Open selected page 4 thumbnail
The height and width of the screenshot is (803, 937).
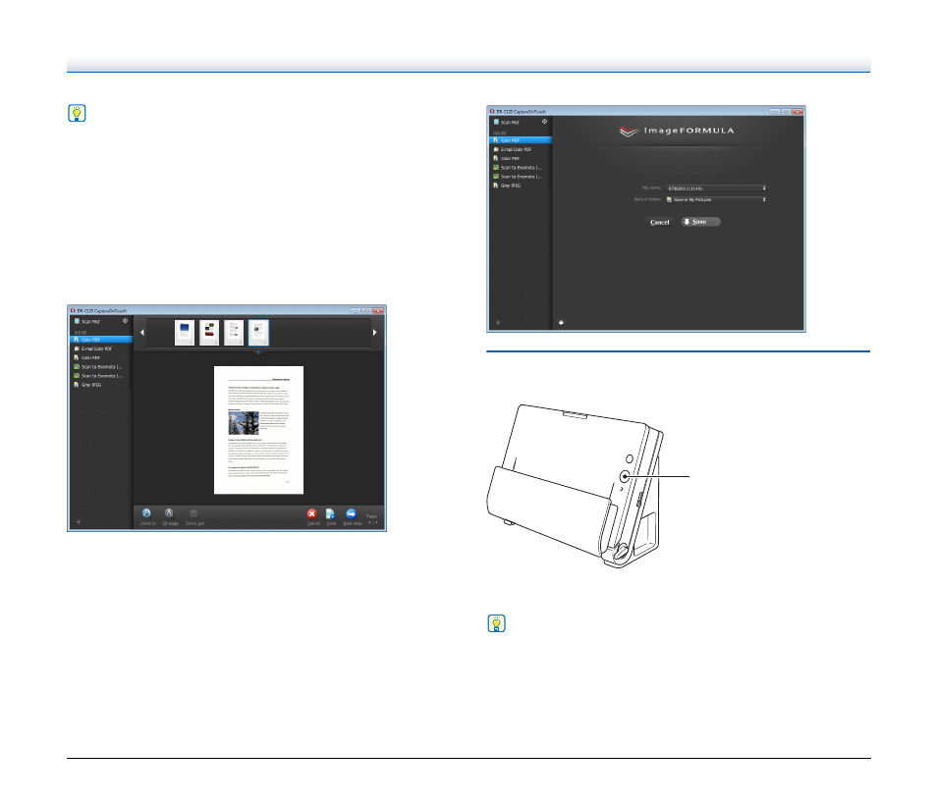pyautogui.click(x=258, y=333)
